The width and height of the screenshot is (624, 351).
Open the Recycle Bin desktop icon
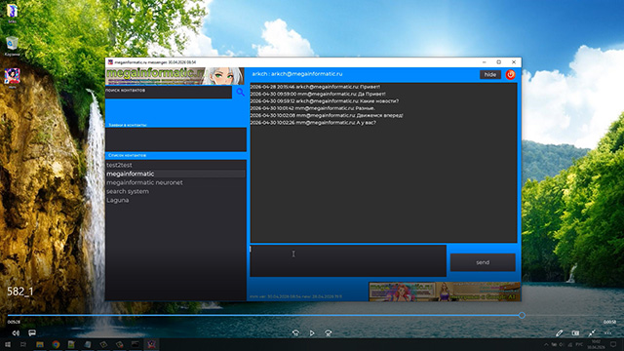(x=12, y=46)
